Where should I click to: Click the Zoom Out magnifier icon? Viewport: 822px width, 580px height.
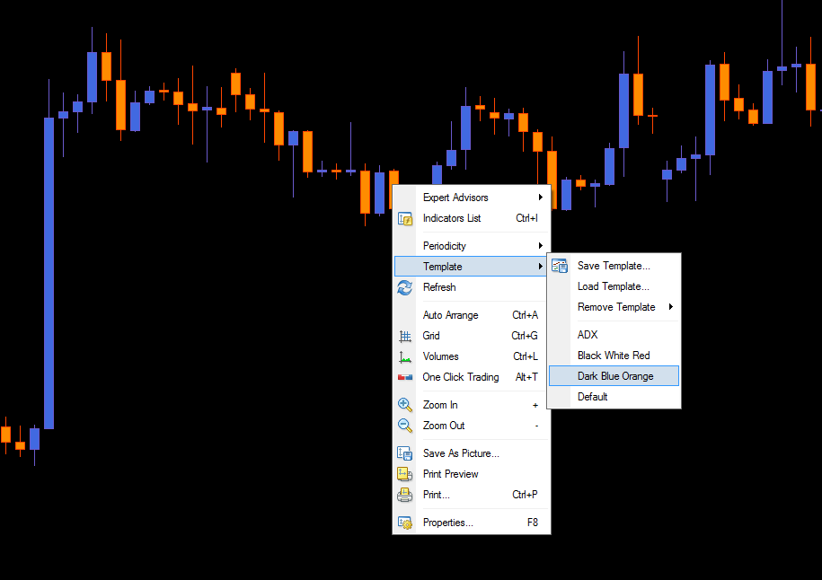coord(404,426)
